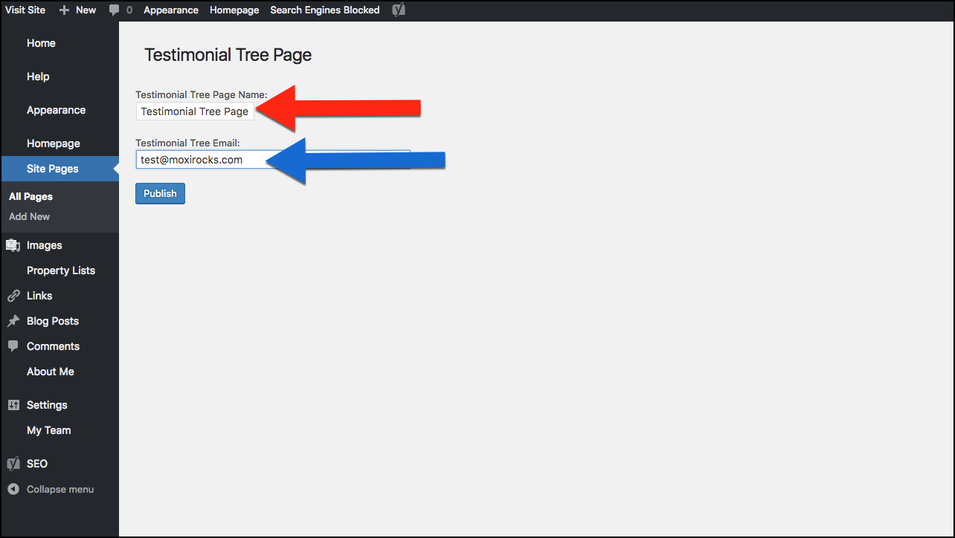Click the Testimonial Tree Page Name field
Image resolution: width=955 pixels, height=538 pixels.
click(195, 111)
